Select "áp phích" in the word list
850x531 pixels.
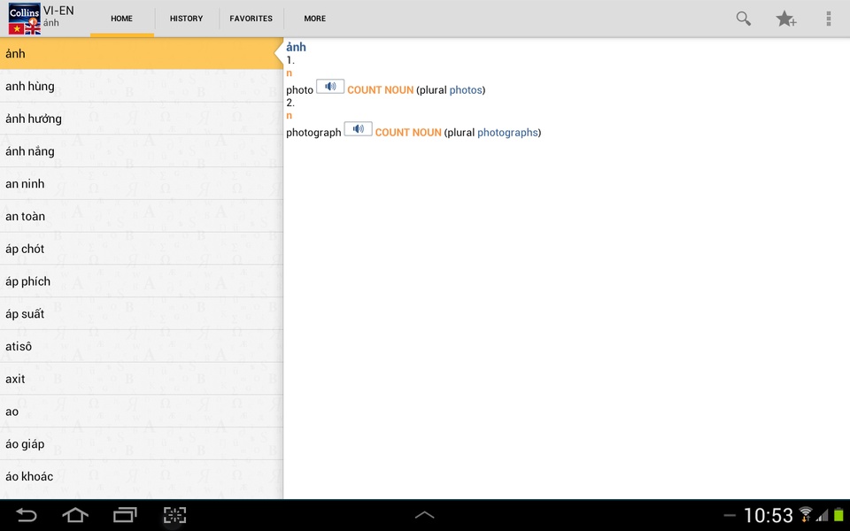point(142,281)
